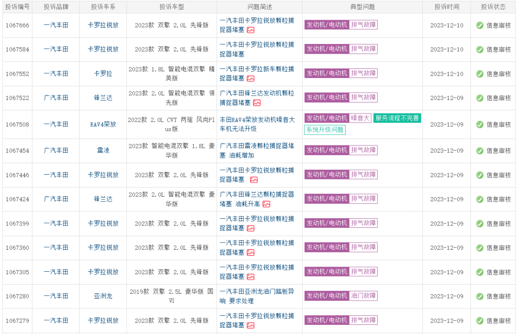The image size is (517, 334).
Task: Click the 服务流程不完善 tag
Action: pyautogui.click(x=397, y=118)
